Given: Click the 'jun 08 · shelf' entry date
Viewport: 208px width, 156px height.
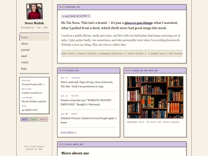Looking at the screenshot, I should pos(69,114).
